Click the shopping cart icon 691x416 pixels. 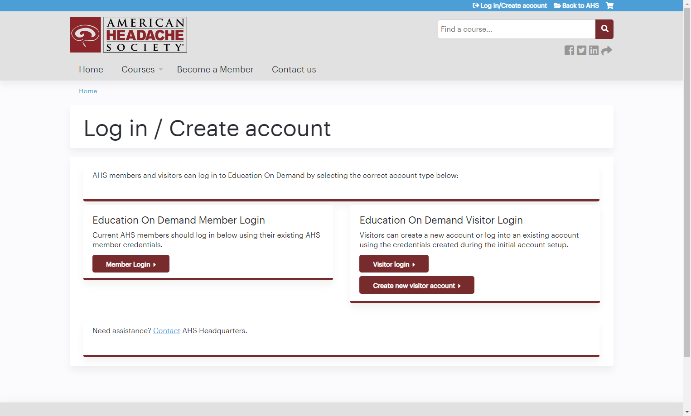(609, 5)
